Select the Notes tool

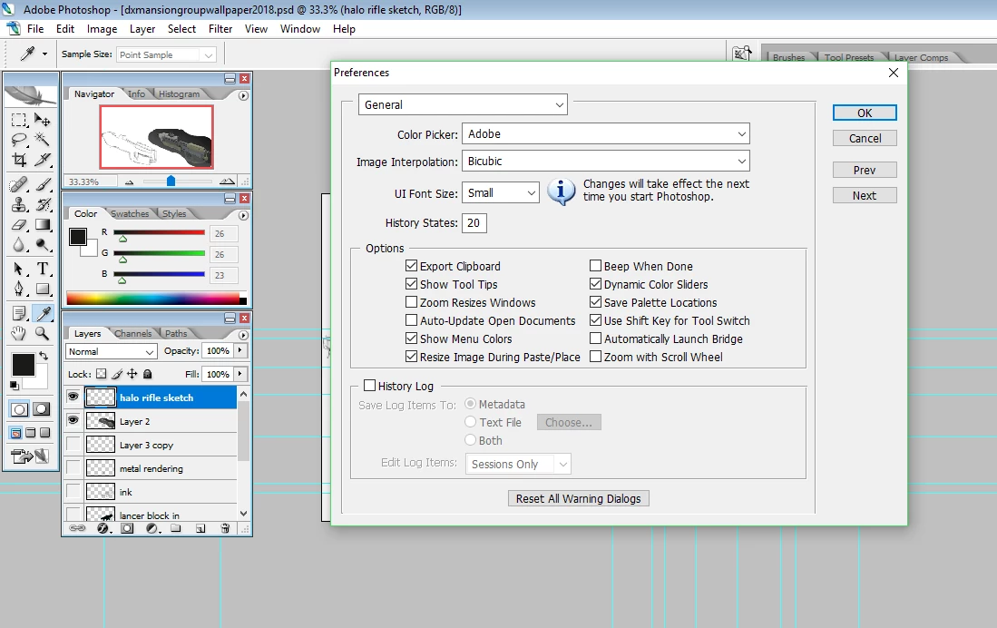19,313
